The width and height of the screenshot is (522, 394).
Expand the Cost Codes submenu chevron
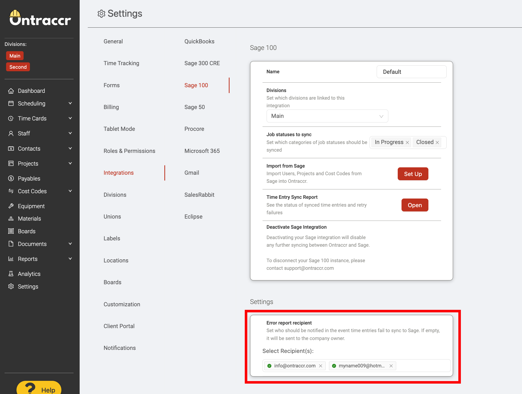coord(70,191)
